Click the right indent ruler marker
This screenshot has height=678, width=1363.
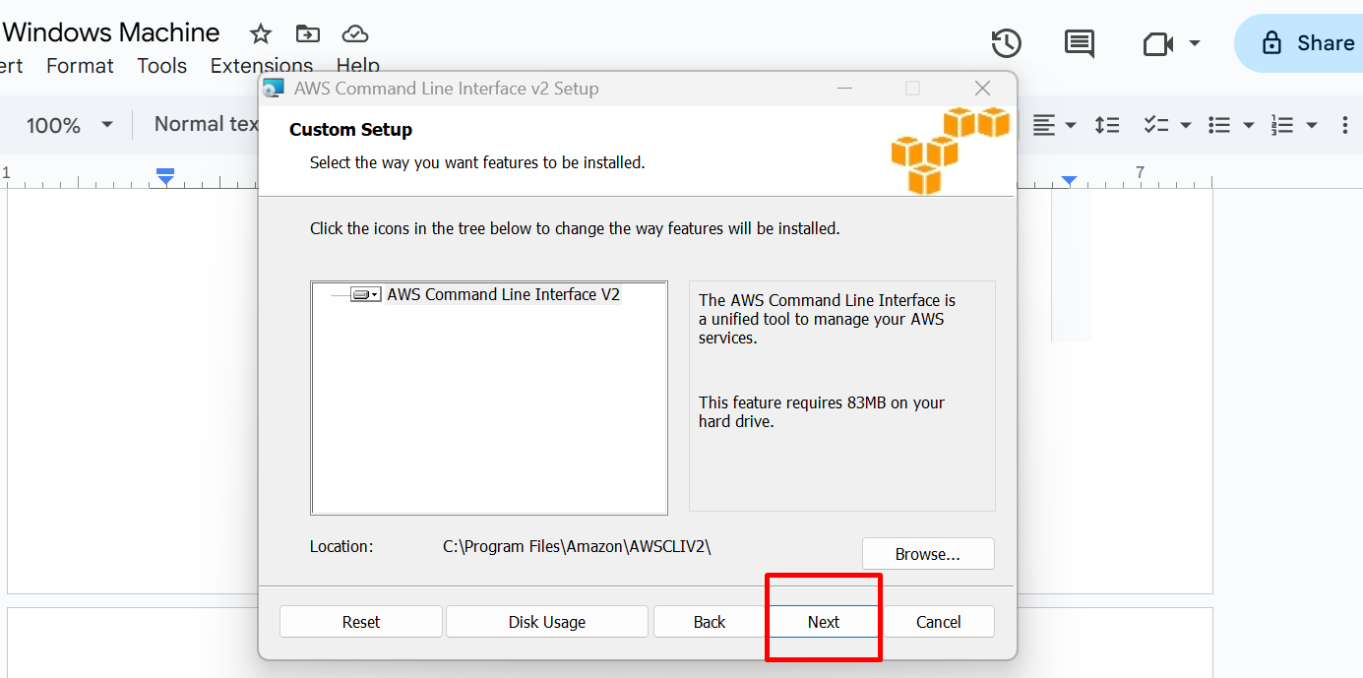point(1069,180)
